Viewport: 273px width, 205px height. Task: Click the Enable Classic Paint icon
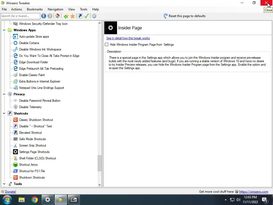coord(15,75)
